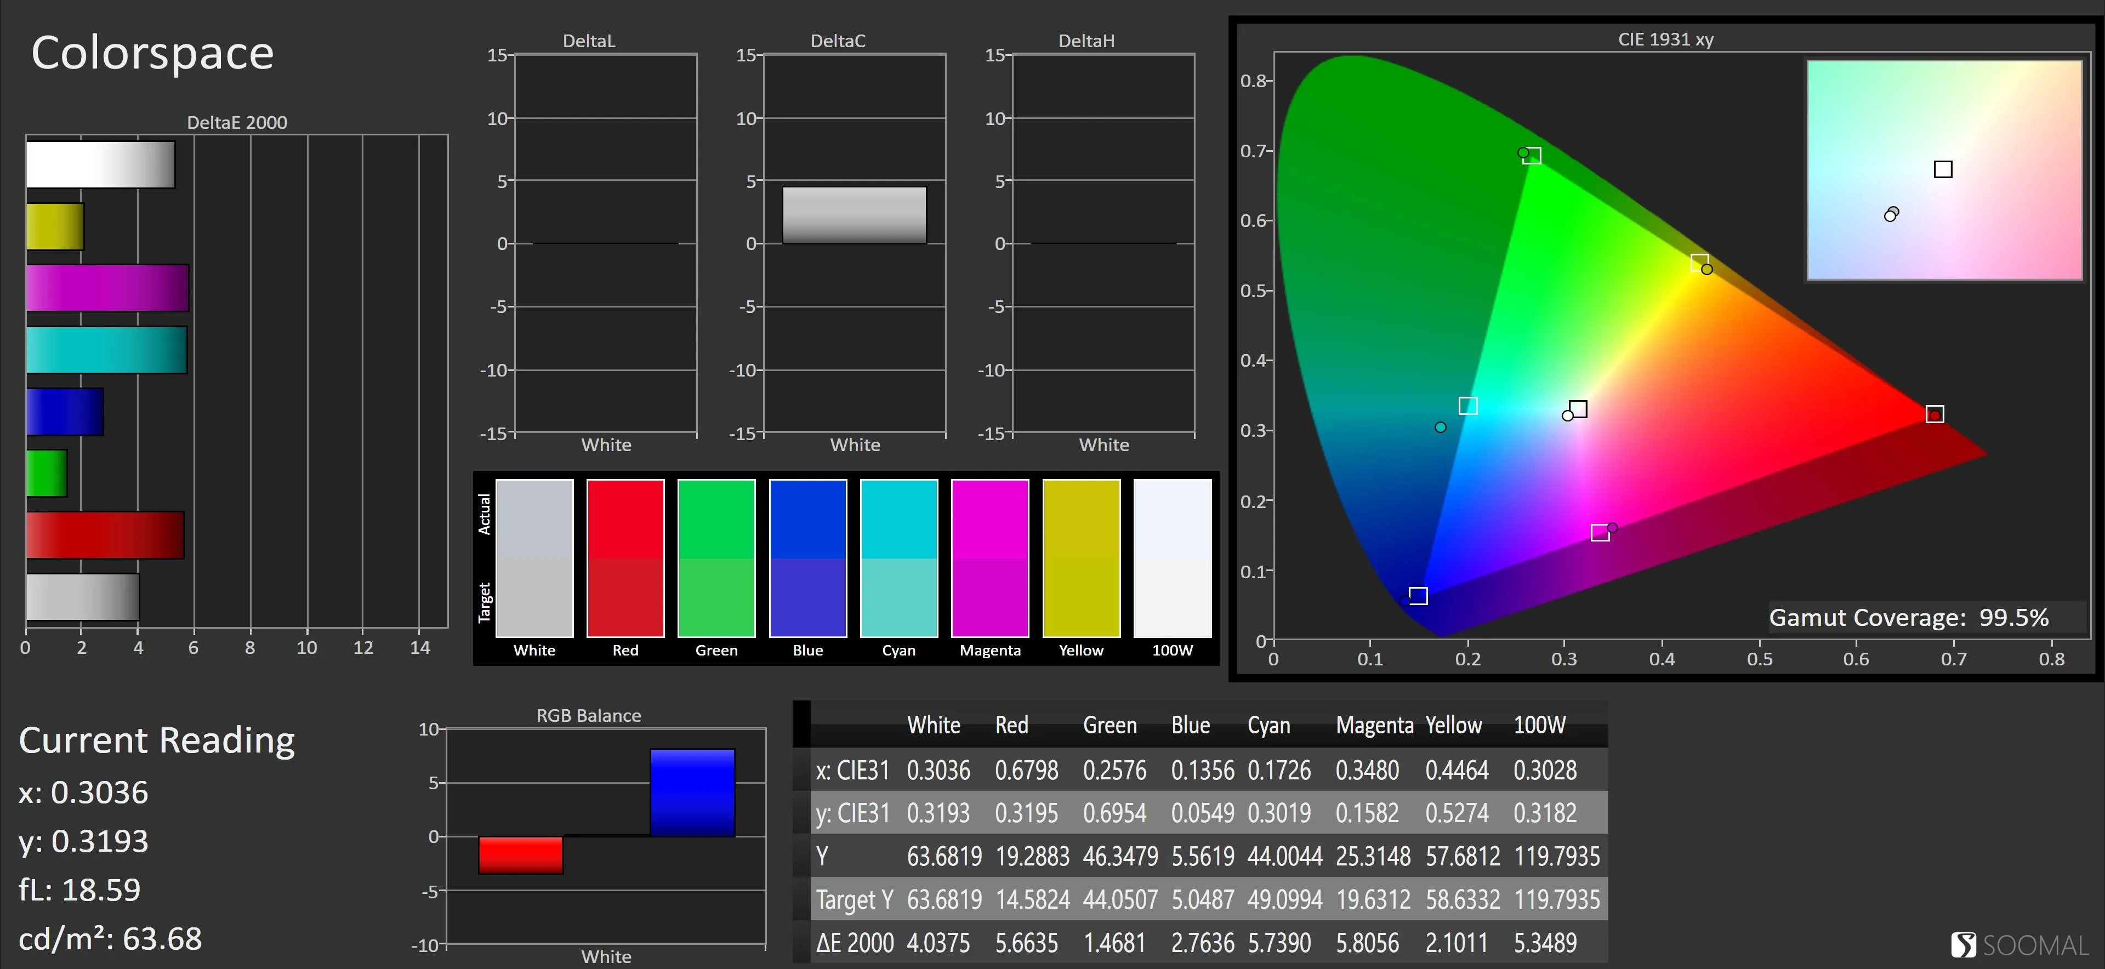Select the green DeltaE 2000 bar

click(47, 473)
